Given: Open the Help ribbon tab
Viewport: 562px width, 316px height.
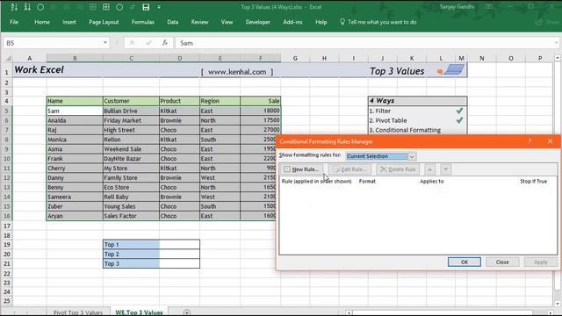Looking at the screenshot, I should tap(321, 22).
